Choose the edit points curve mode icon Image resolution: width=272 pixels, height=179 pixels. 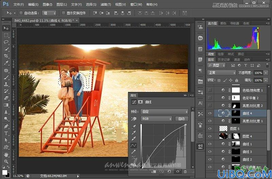133,145
